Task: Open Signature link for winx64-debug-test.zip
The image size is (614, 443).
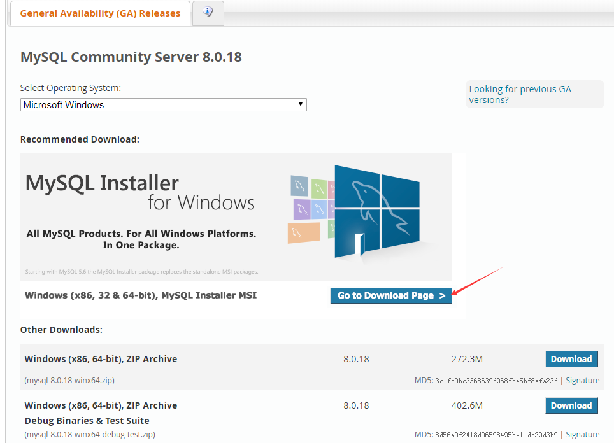Action: click(x=582, y=434)
